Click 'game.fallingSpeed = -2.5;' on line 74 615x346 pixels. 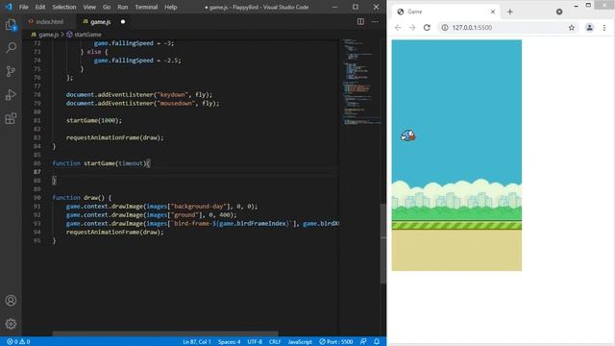pos(137,61)
